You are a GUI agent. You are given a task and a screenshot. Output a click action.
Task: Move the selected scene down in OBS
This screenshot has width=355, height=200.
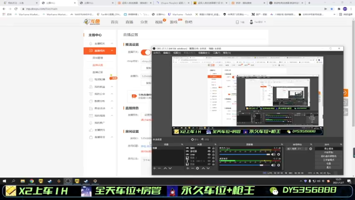tap(170, 168)
